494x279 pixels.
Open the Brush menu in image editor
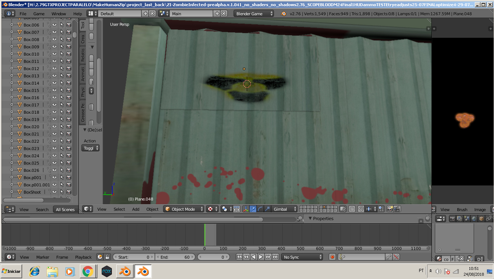[x=462, y=210]
